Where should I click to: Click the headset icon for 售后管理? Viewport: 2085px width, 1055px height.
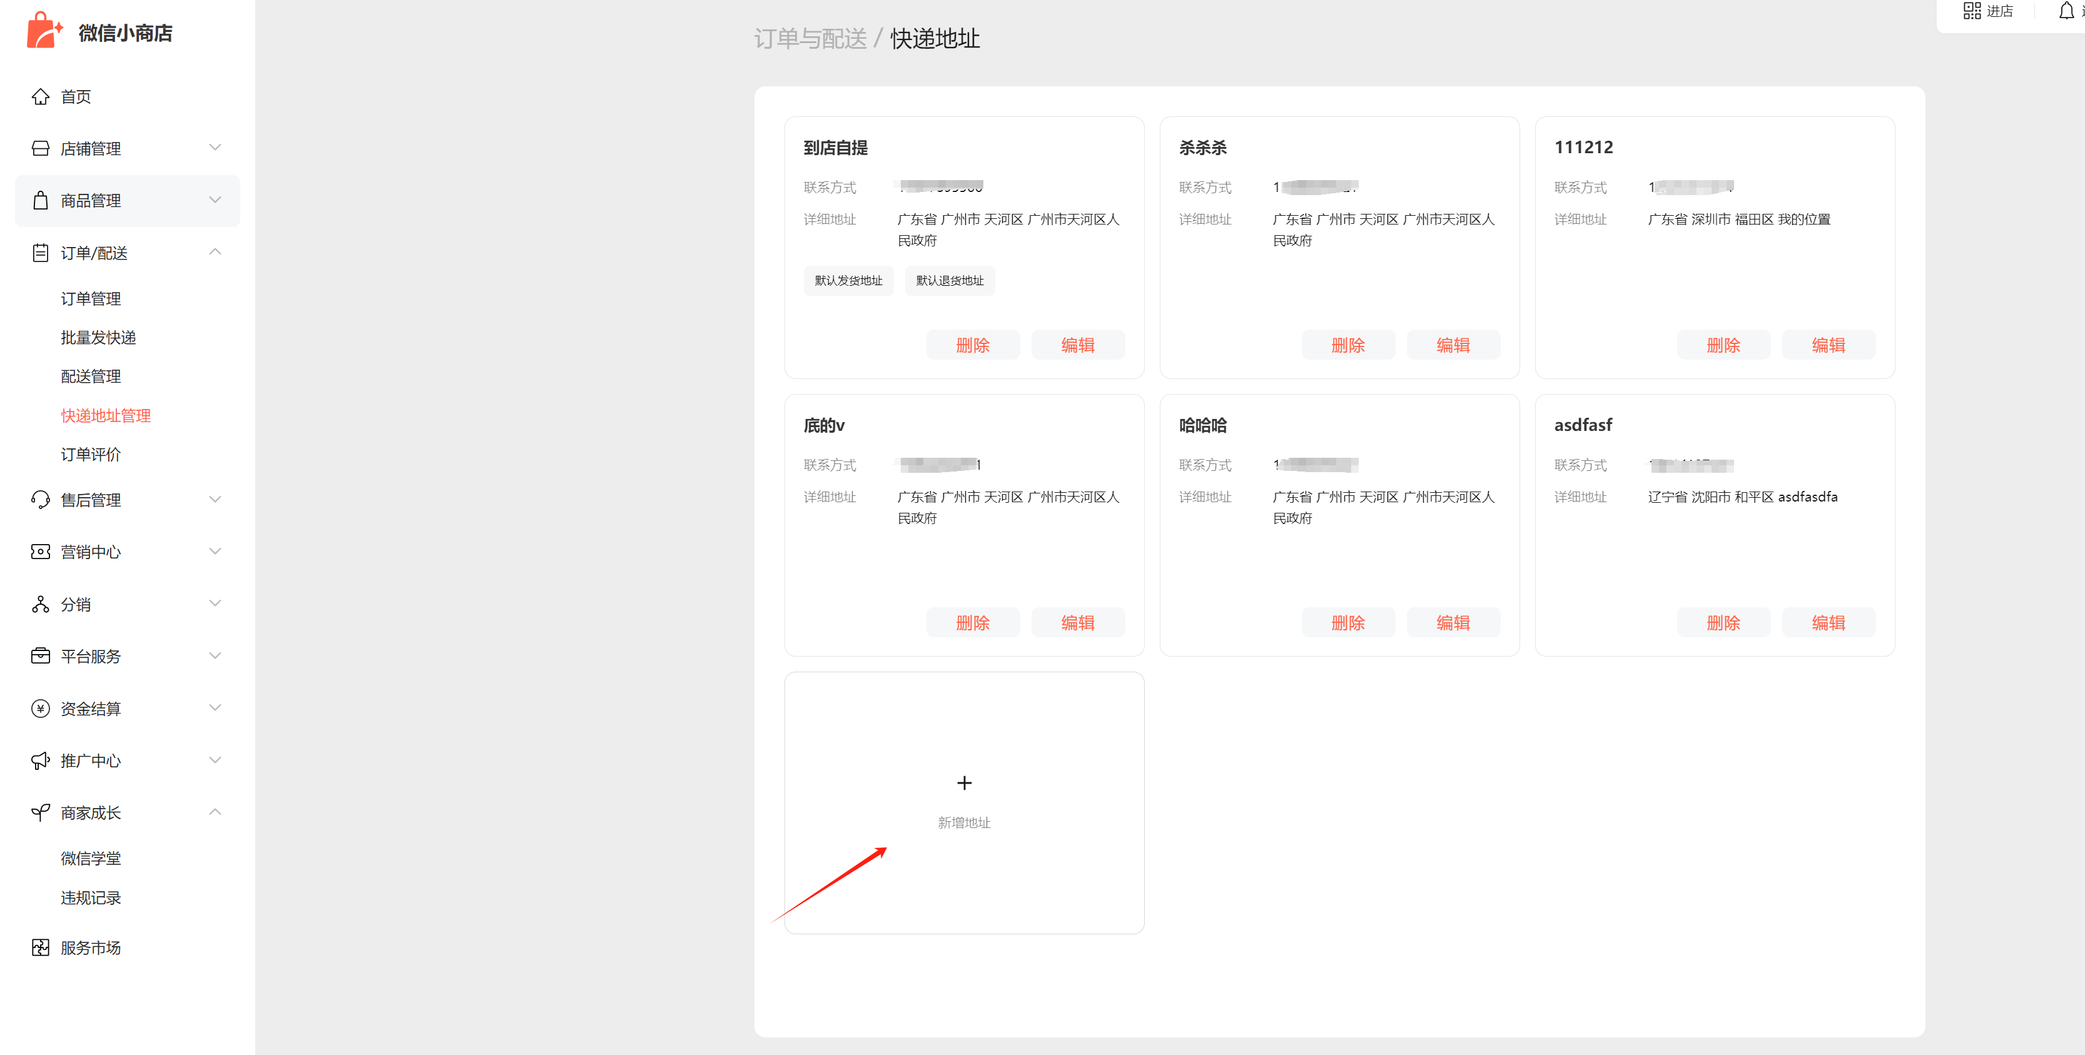tap(41, 500)
